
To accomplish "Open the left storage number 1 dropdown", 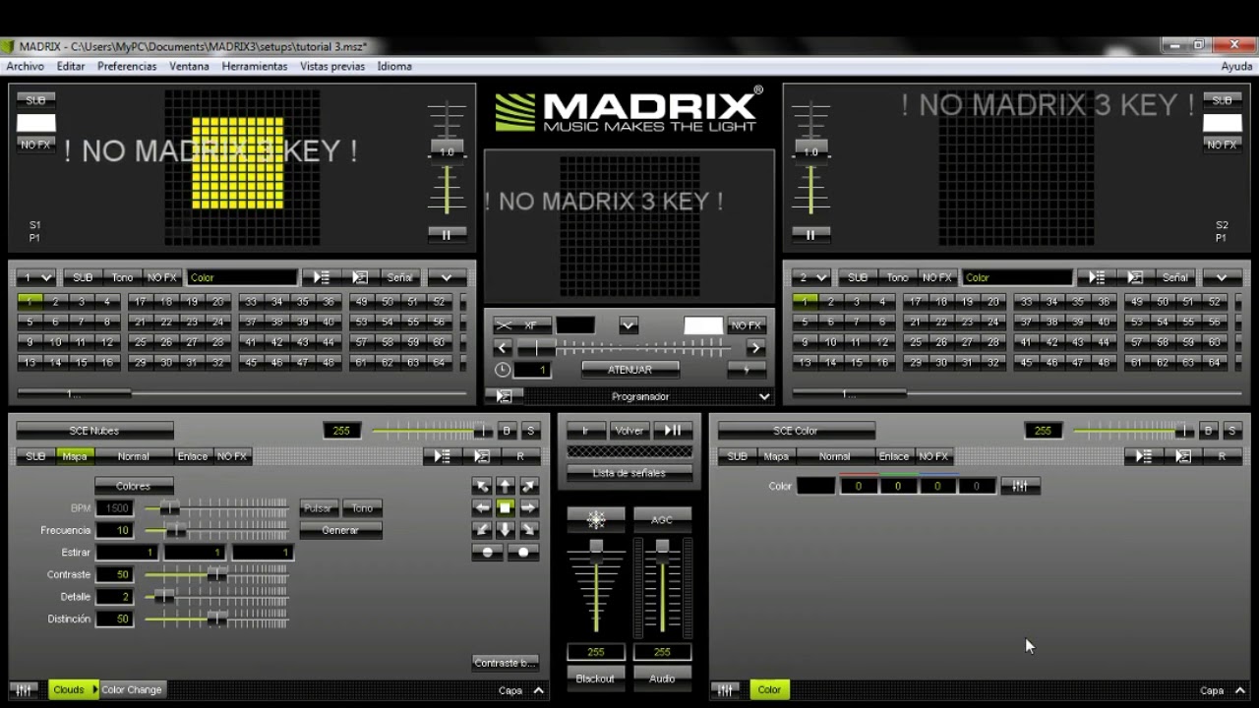I will pos(36,277).
